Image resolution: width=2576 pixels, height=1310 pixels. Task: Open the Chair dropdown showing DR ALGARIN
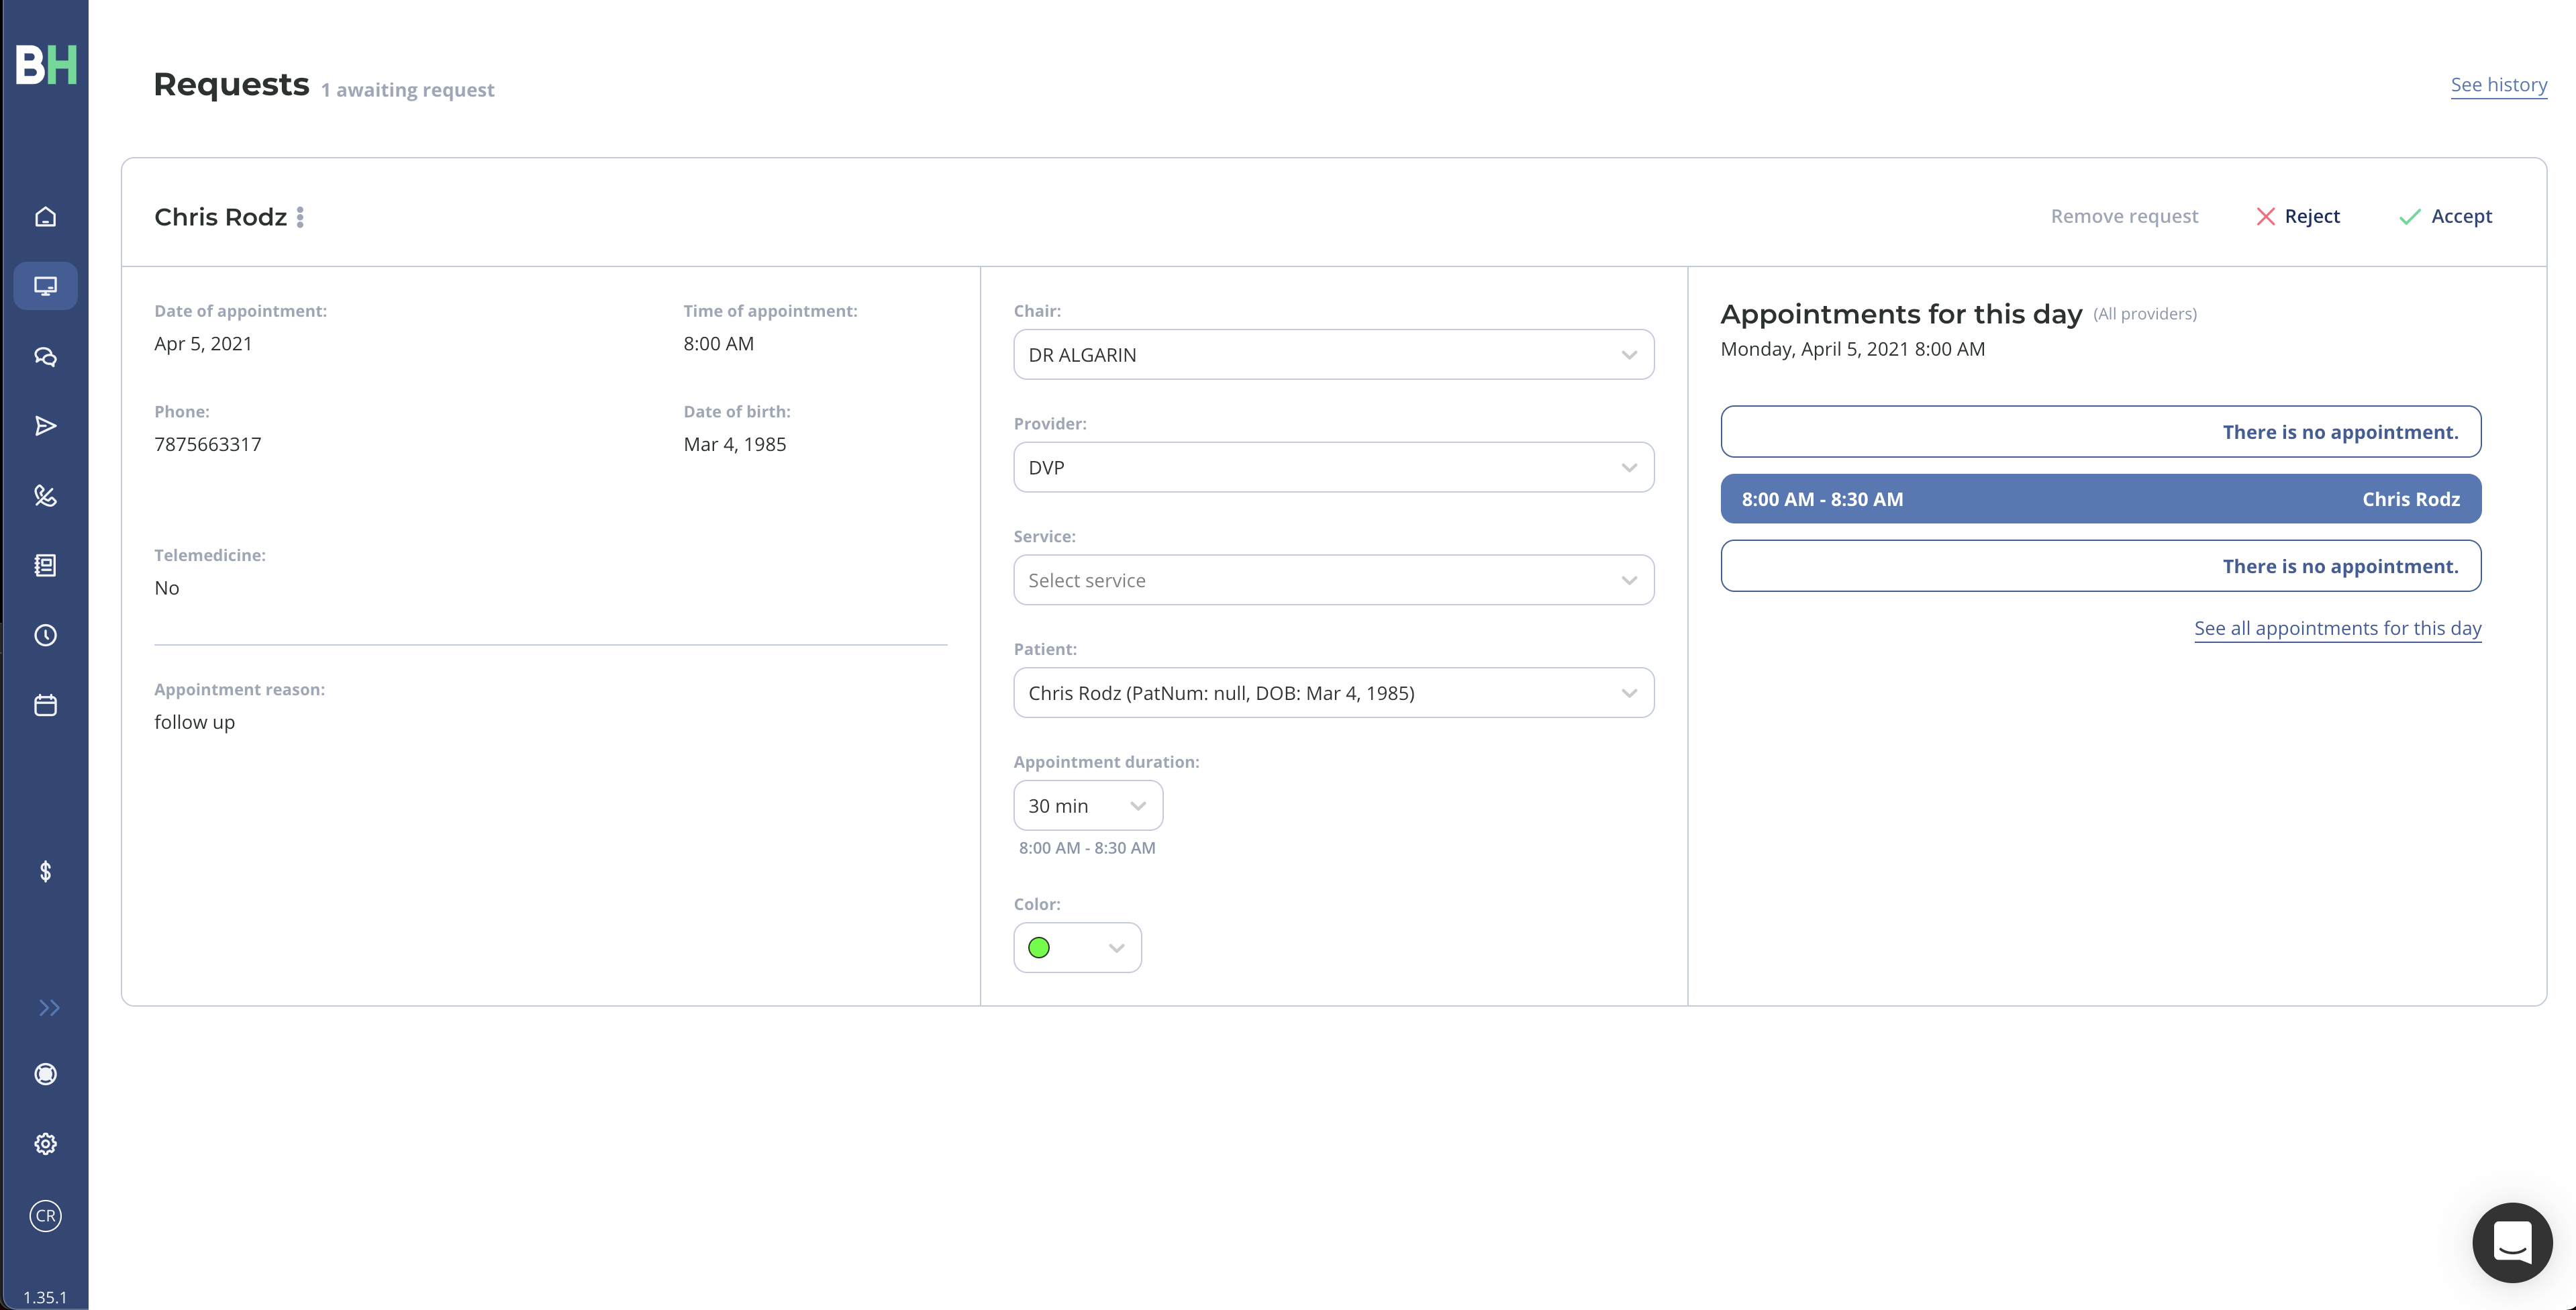coord(1333,355)
